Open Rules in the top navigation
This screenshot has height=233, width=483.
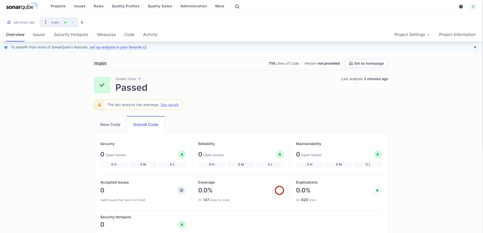point(99,6)
